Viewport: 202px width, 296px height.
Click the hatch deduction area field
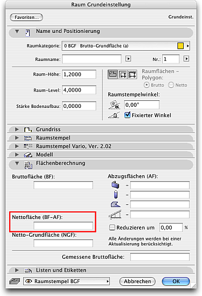(160, 204)
